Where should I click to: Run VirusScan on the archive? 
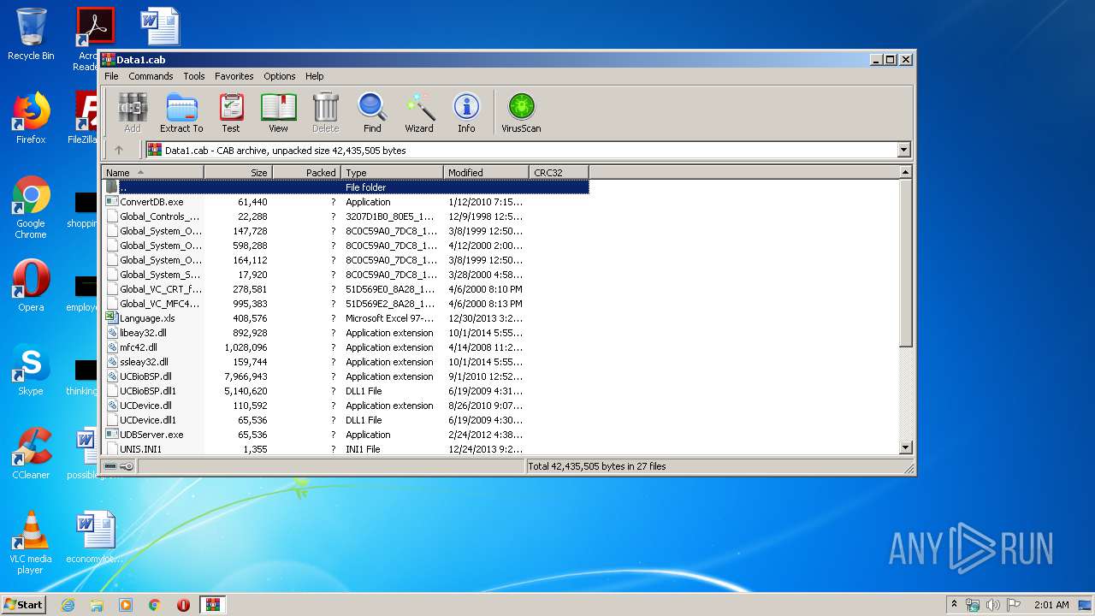521,113
